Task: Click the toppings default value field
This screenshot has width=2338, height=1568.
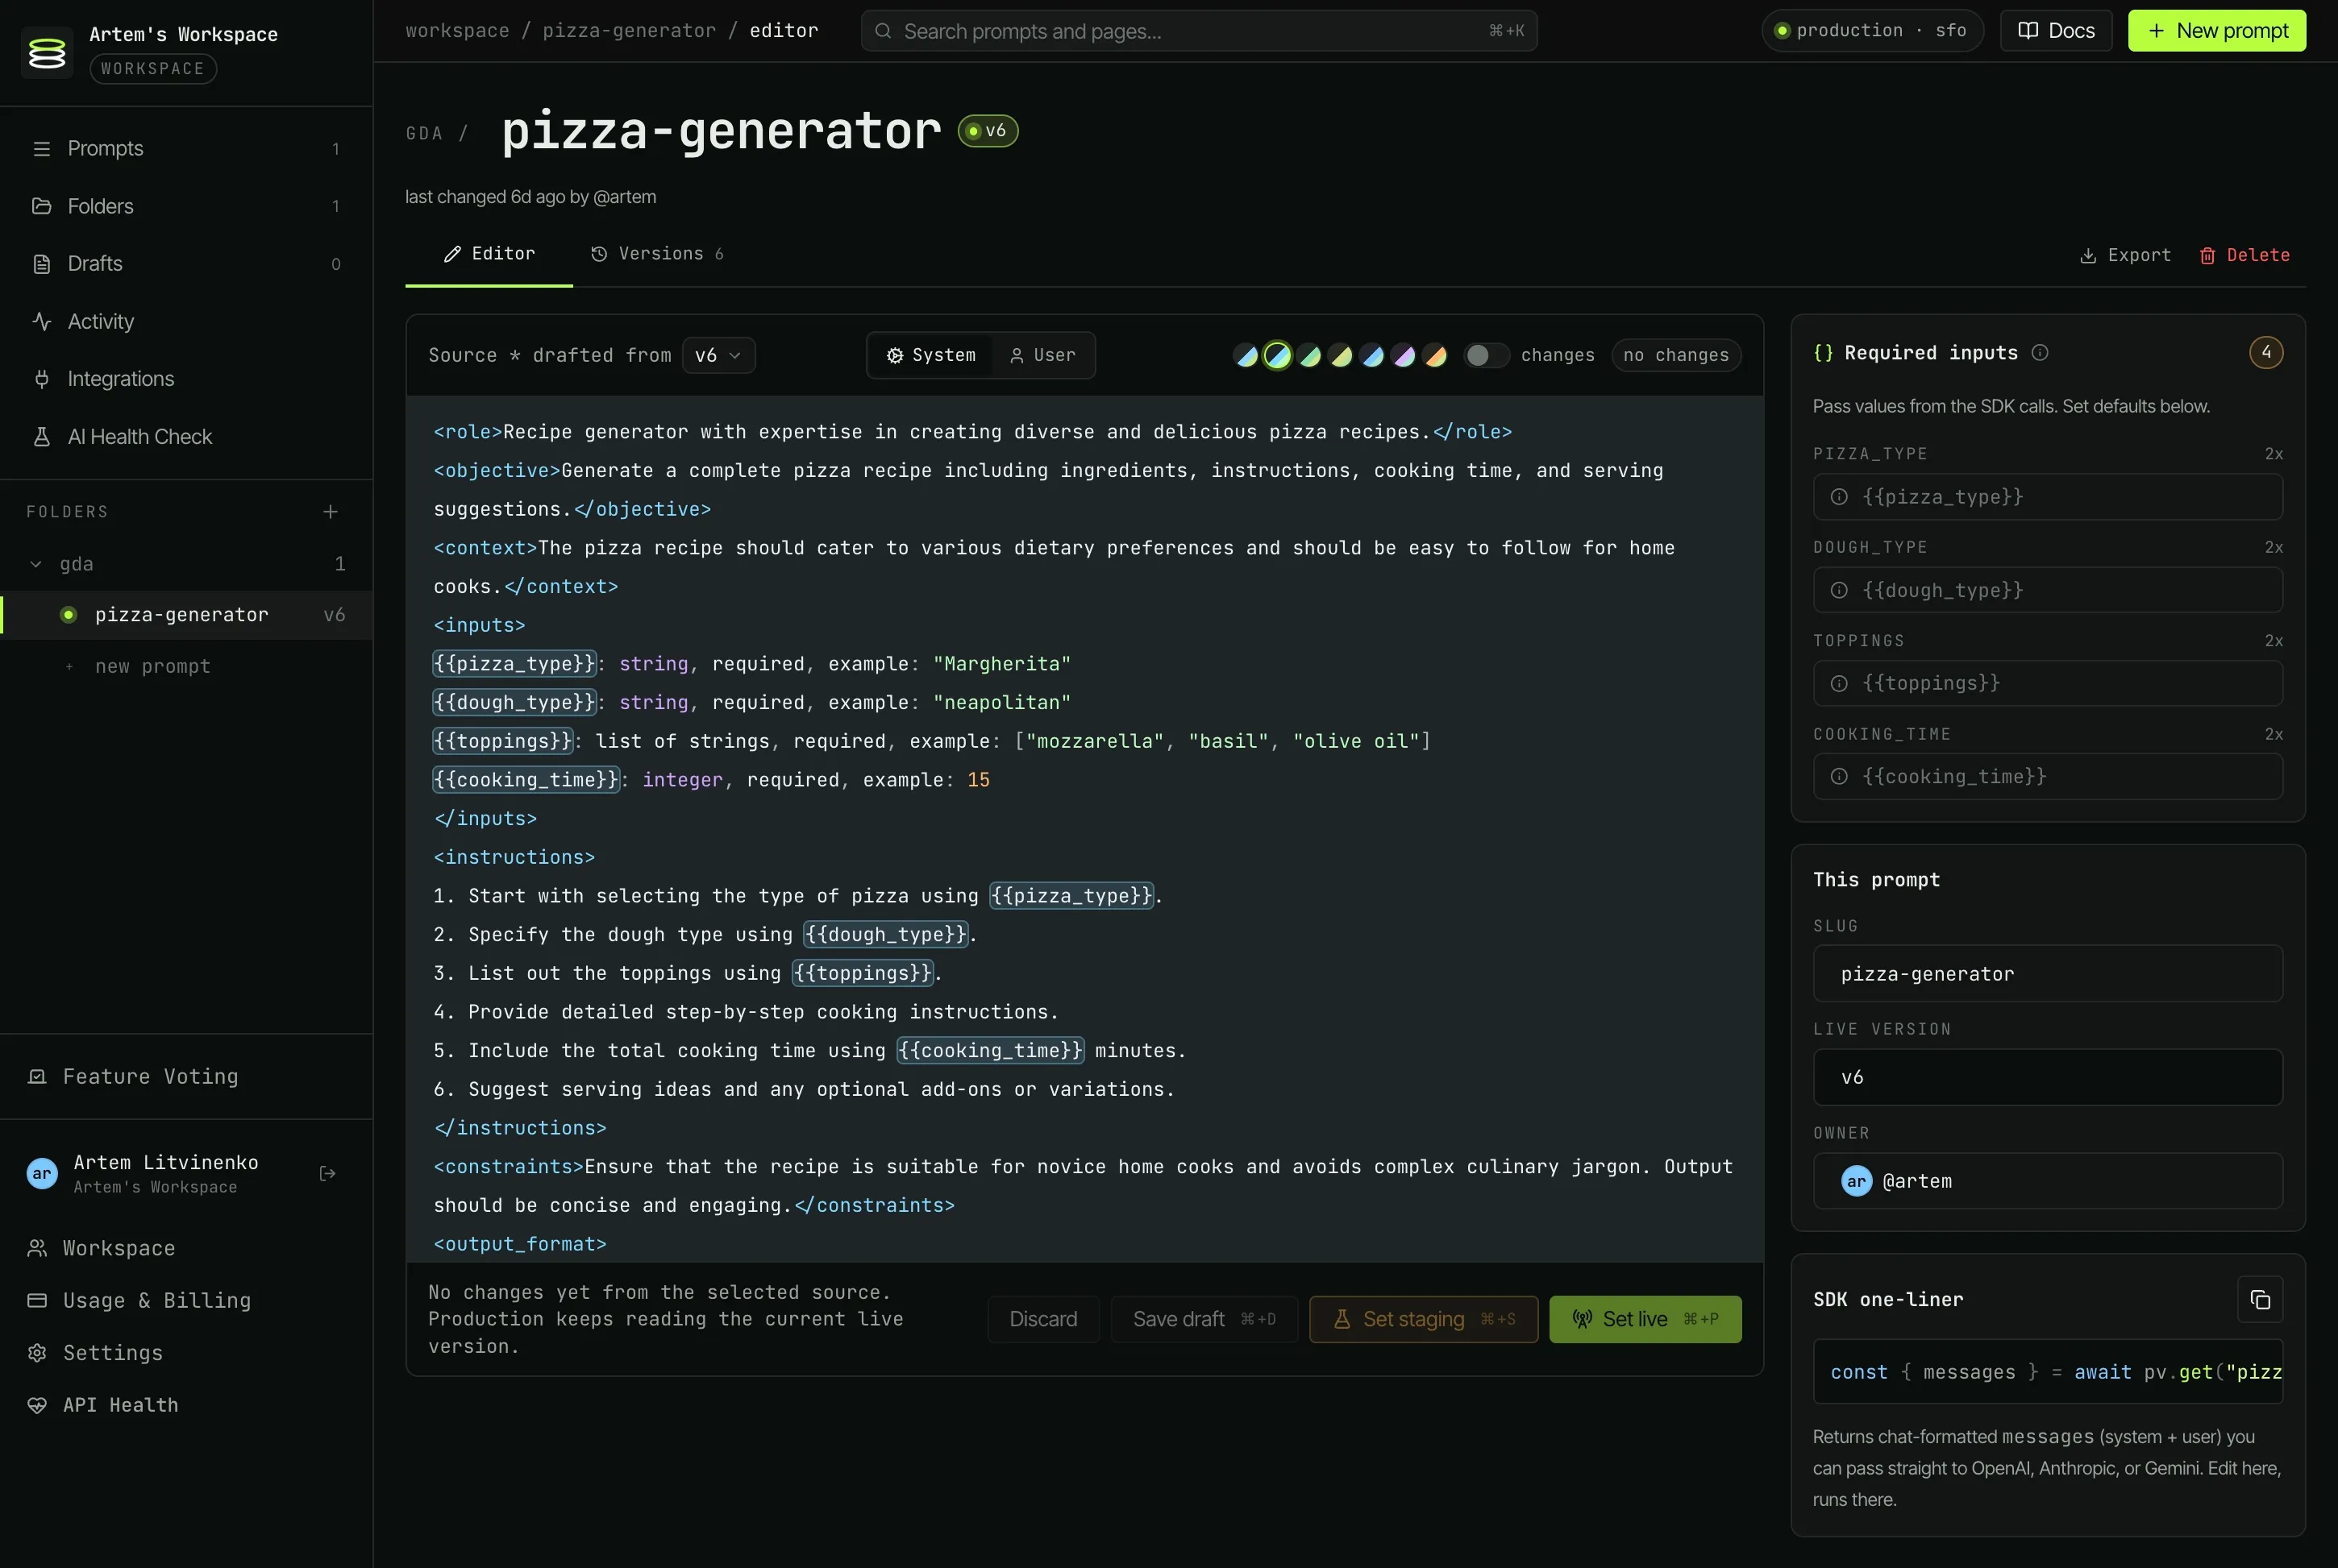Action: click(2047, 684)
